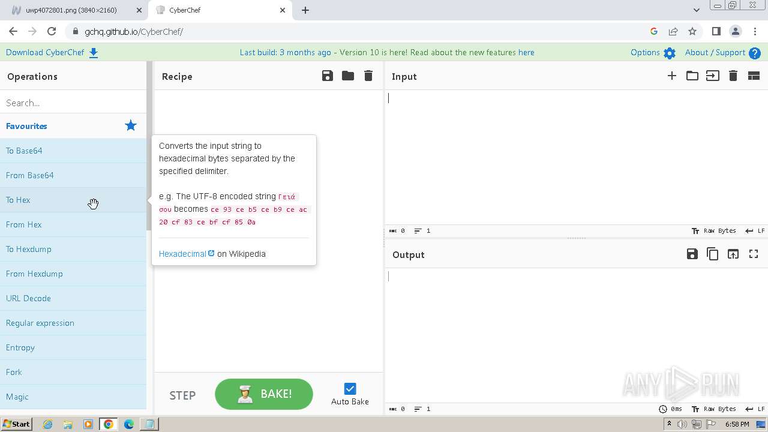The width and height of the screenshot is (768, 432).
Task: Maximise the output pane
Action: (754, 254)
